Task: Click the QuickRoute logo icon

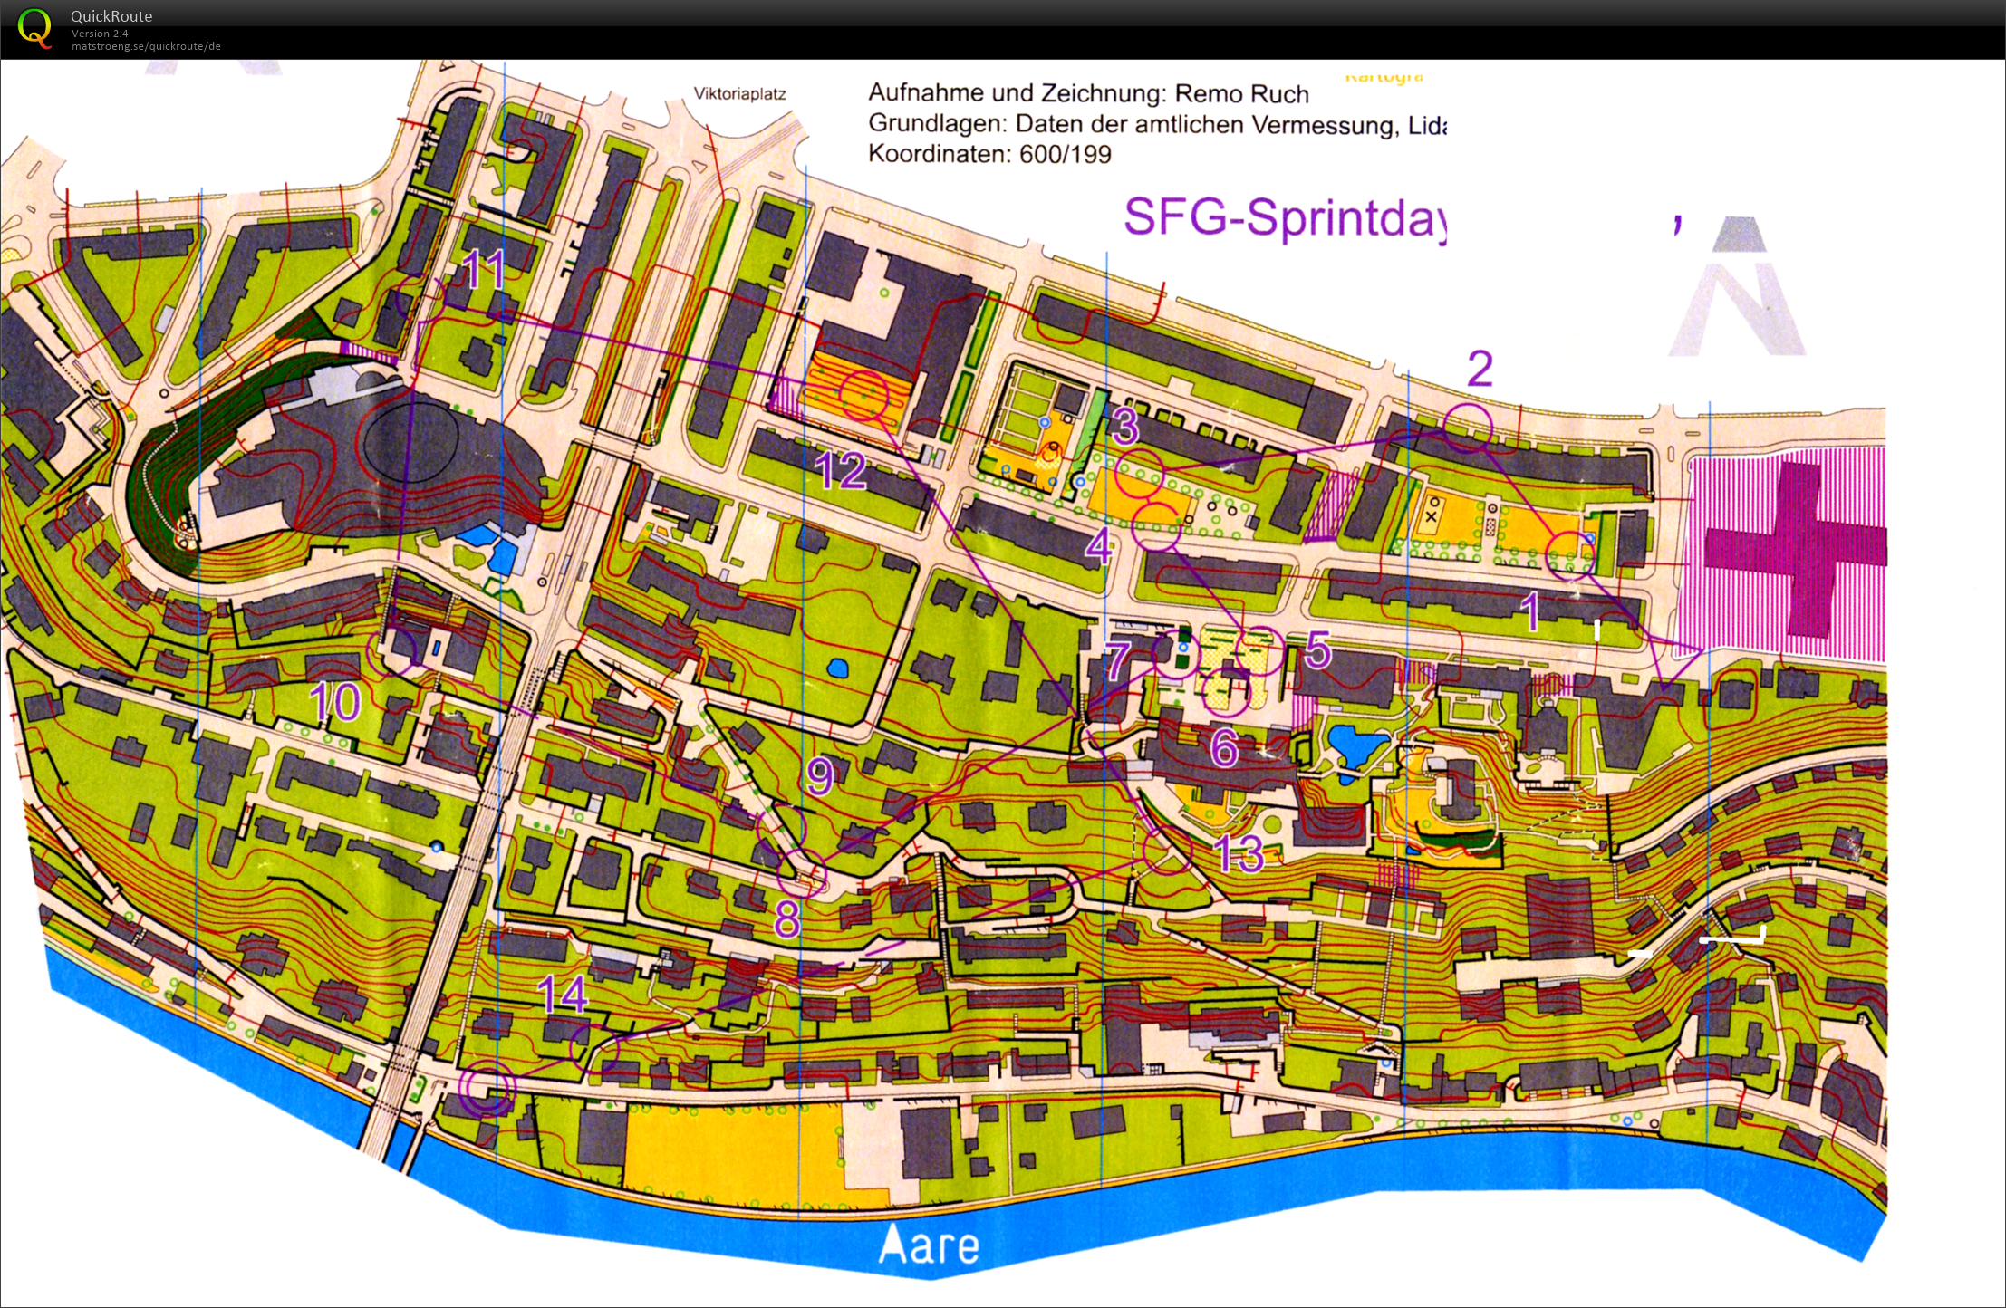Action: (x=34, y=28)
